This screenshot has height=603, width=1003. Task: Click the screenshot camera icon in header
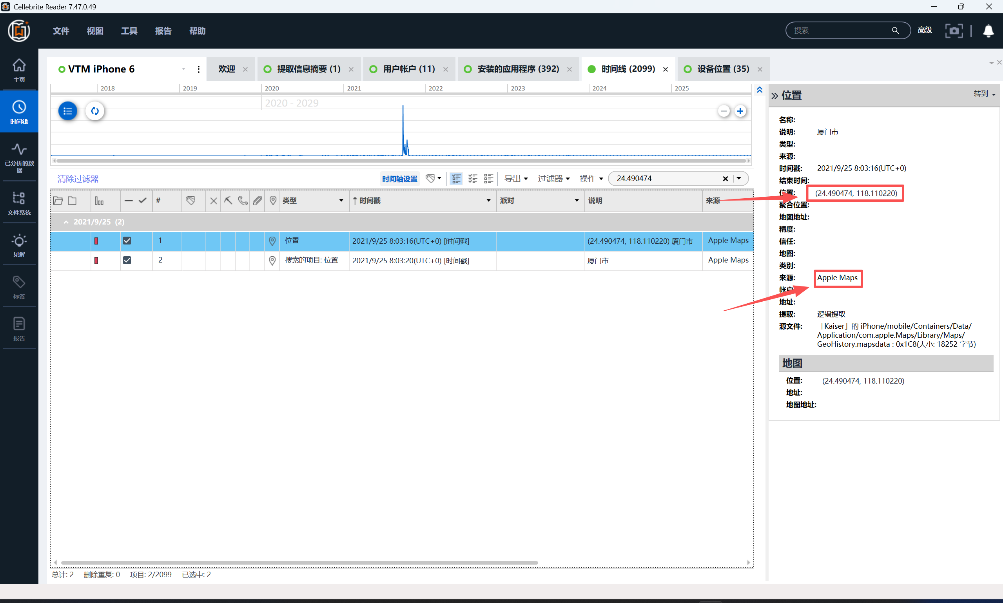[x=954, y=31]
